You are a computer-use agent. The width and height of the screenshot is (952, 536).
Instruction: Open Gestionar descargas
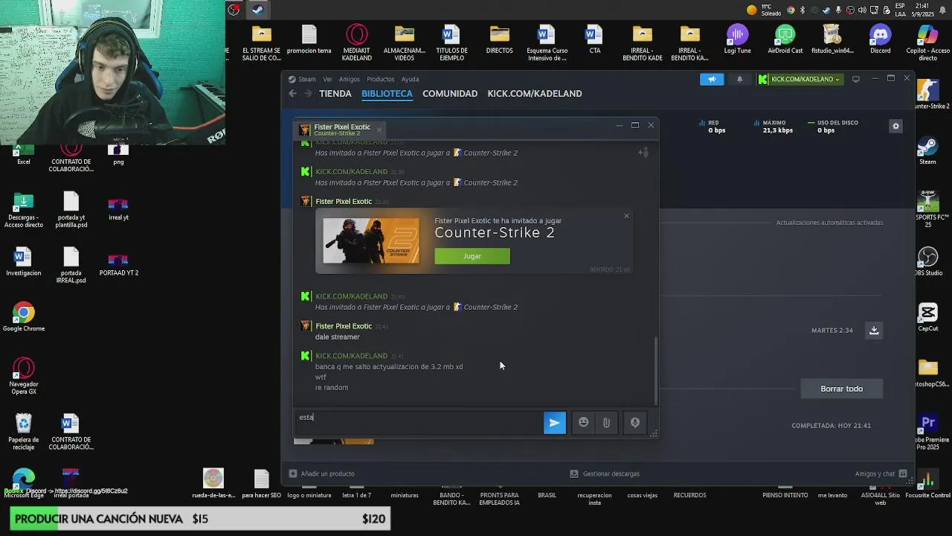coord(605,473)
